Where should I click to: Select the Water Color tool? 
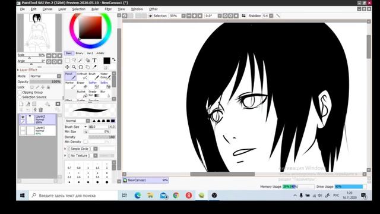pyautogui.click(x=106, y=76)
